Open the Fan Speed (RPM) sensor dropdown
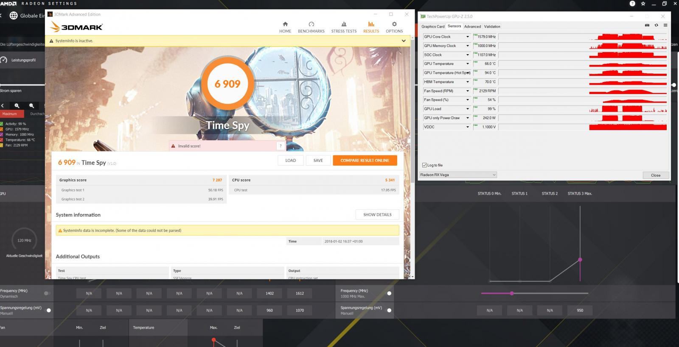This screenshot has height=347, width=679. point(468,91)
